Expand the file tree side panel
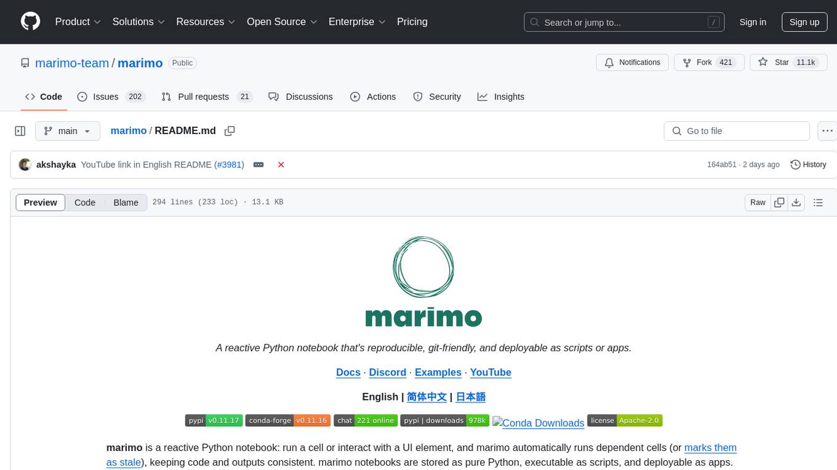Viewport: 837px width, 470px height. (x=20, y=131)
